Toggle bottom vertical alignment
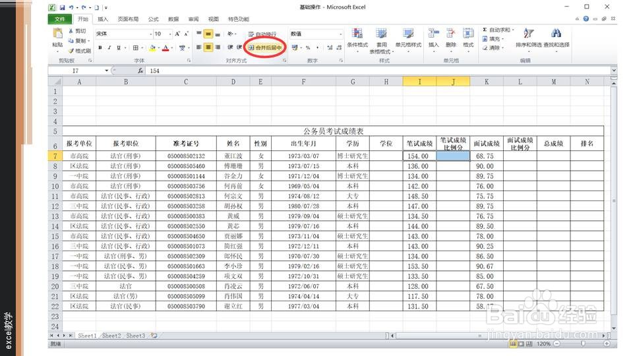The height and width of the screenshot is (356, 633). click(x=218, y=34)
